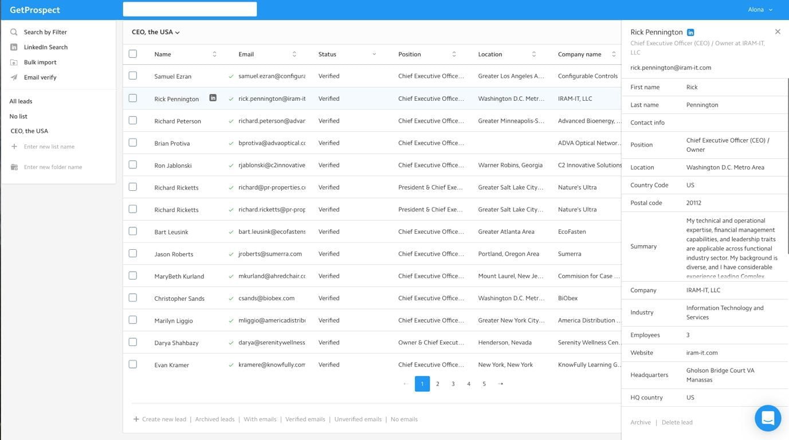Go to page 5 of results
Viewport: 789px width, 440px height.
(x=484, y=384)
